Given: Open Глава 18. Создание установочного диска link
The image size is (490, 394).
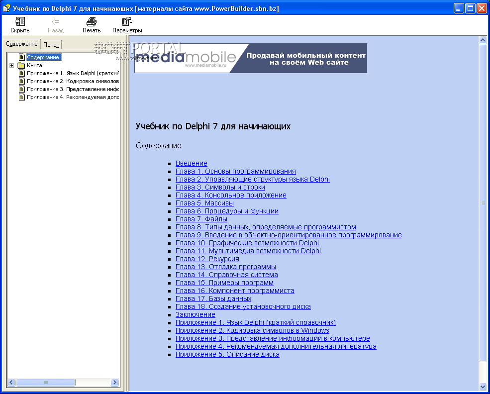Looking at the screenshot, I should coord(243,306).
